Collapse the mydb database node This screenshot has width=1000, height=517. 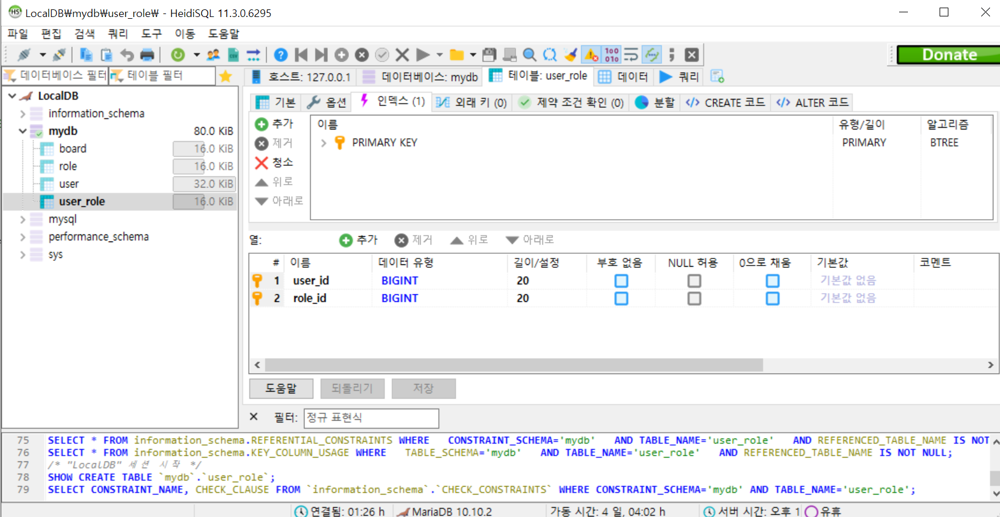(x=22, y=131)
